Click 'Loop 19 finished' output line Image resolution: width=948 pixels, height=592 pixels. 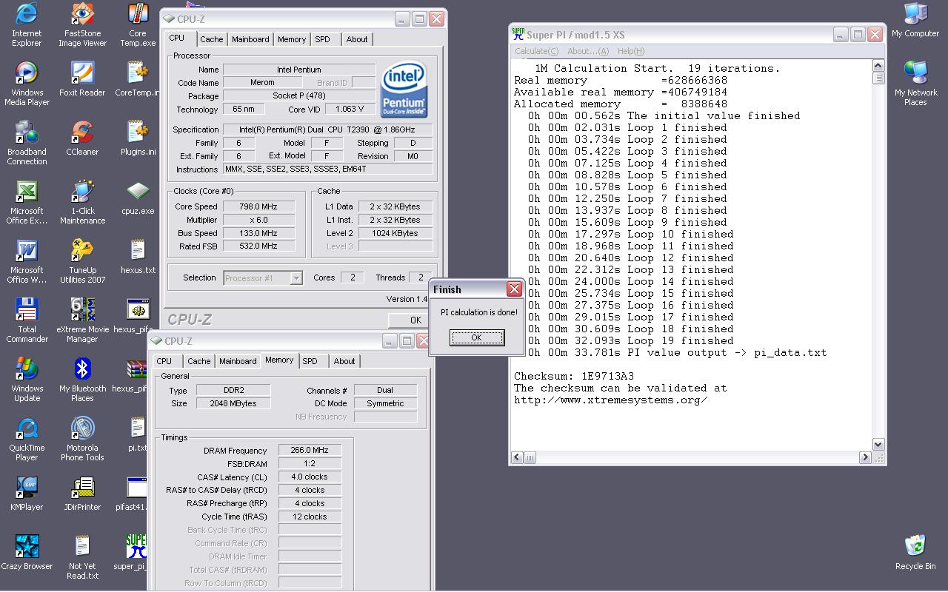tap(631, 340)
